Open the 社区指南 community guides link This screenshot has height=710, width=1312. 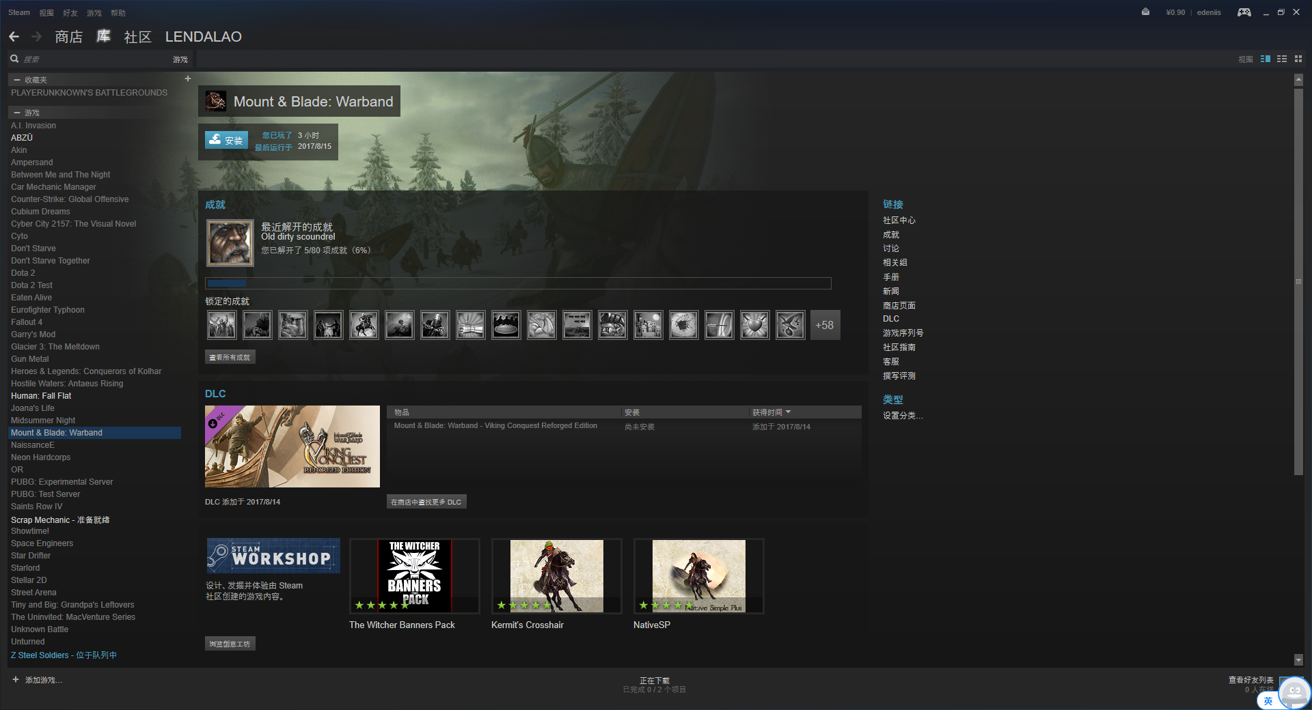(x=899, y=347)
